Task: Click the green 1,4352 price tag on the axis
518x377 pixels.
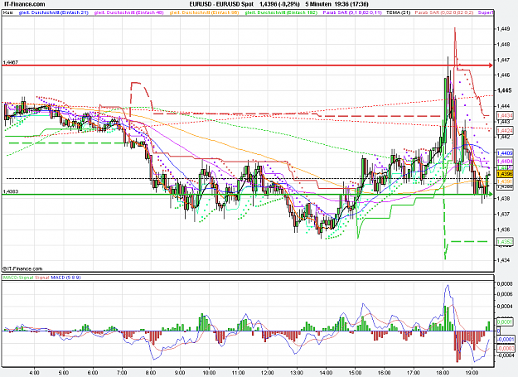Action: click(x=505, y=242)
